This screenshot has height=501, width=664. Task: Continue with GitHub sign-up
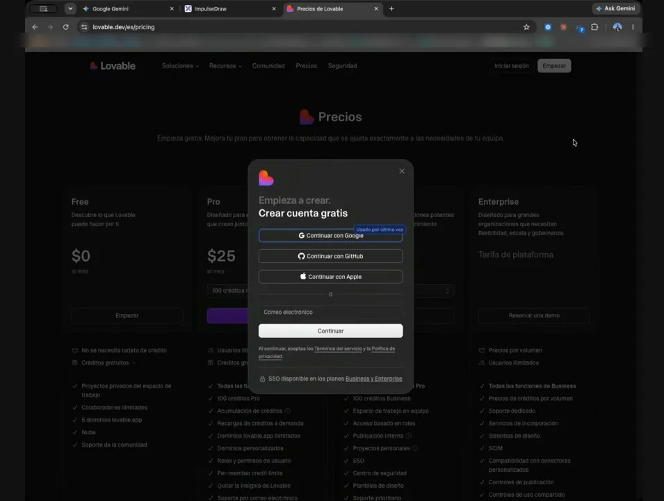tap(330, 256)
